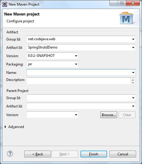Click Description scrollbar up arrow
The image size is (142, 164).
[133, 80]
